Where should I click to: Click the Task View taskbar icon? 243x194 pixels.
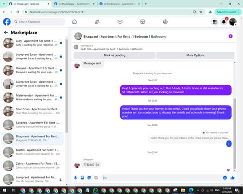tap(14, 190)
